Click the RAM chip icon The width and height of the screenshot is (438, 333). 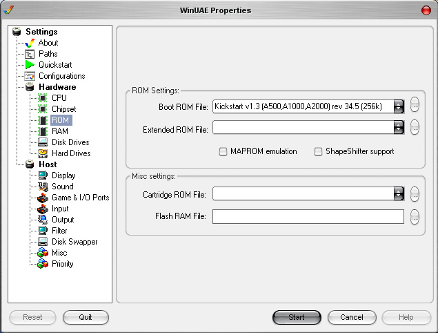pyautogui.click(x=43, y=131)
